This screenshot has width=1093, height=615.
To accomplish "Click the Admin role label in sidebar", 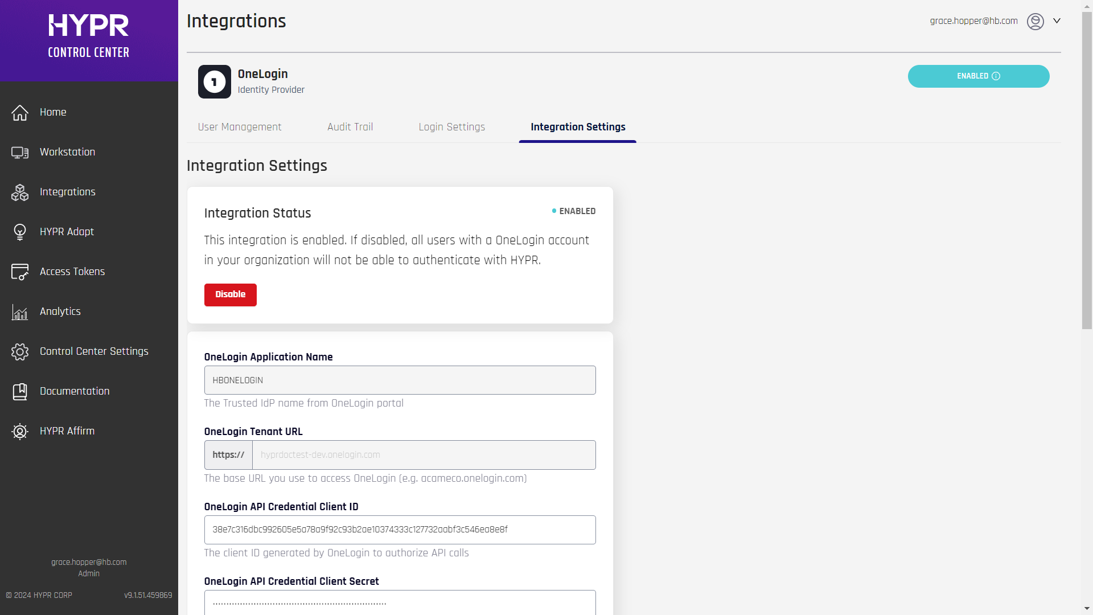I will click(x=89, y=574).
